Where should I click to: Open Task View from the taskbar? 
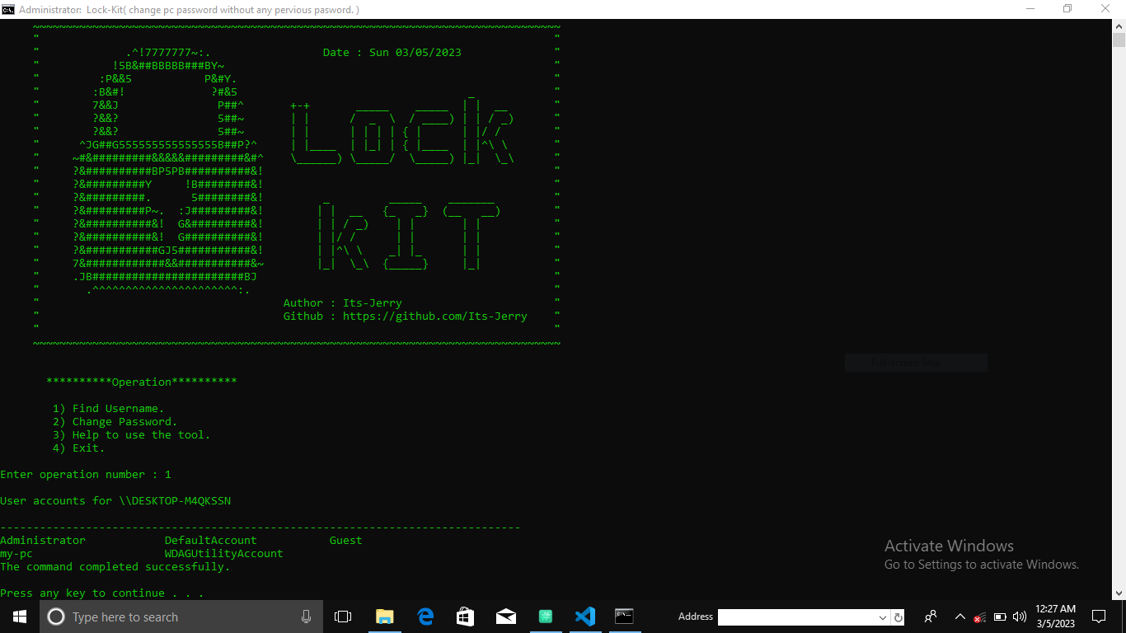pyautogui.click(x=343, y=617)
